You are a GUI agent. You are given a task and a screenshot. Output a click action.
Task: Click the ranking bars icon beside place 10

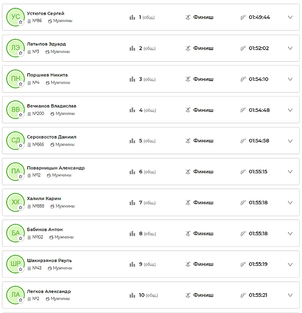132,295
